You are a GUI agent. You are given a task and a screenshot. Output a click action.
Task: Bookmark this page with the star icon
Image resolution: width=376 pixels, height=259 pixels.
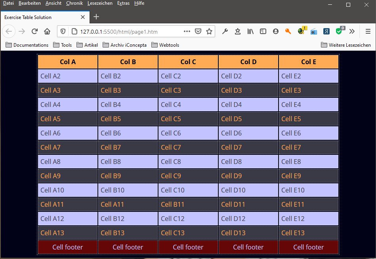(209, 32)
